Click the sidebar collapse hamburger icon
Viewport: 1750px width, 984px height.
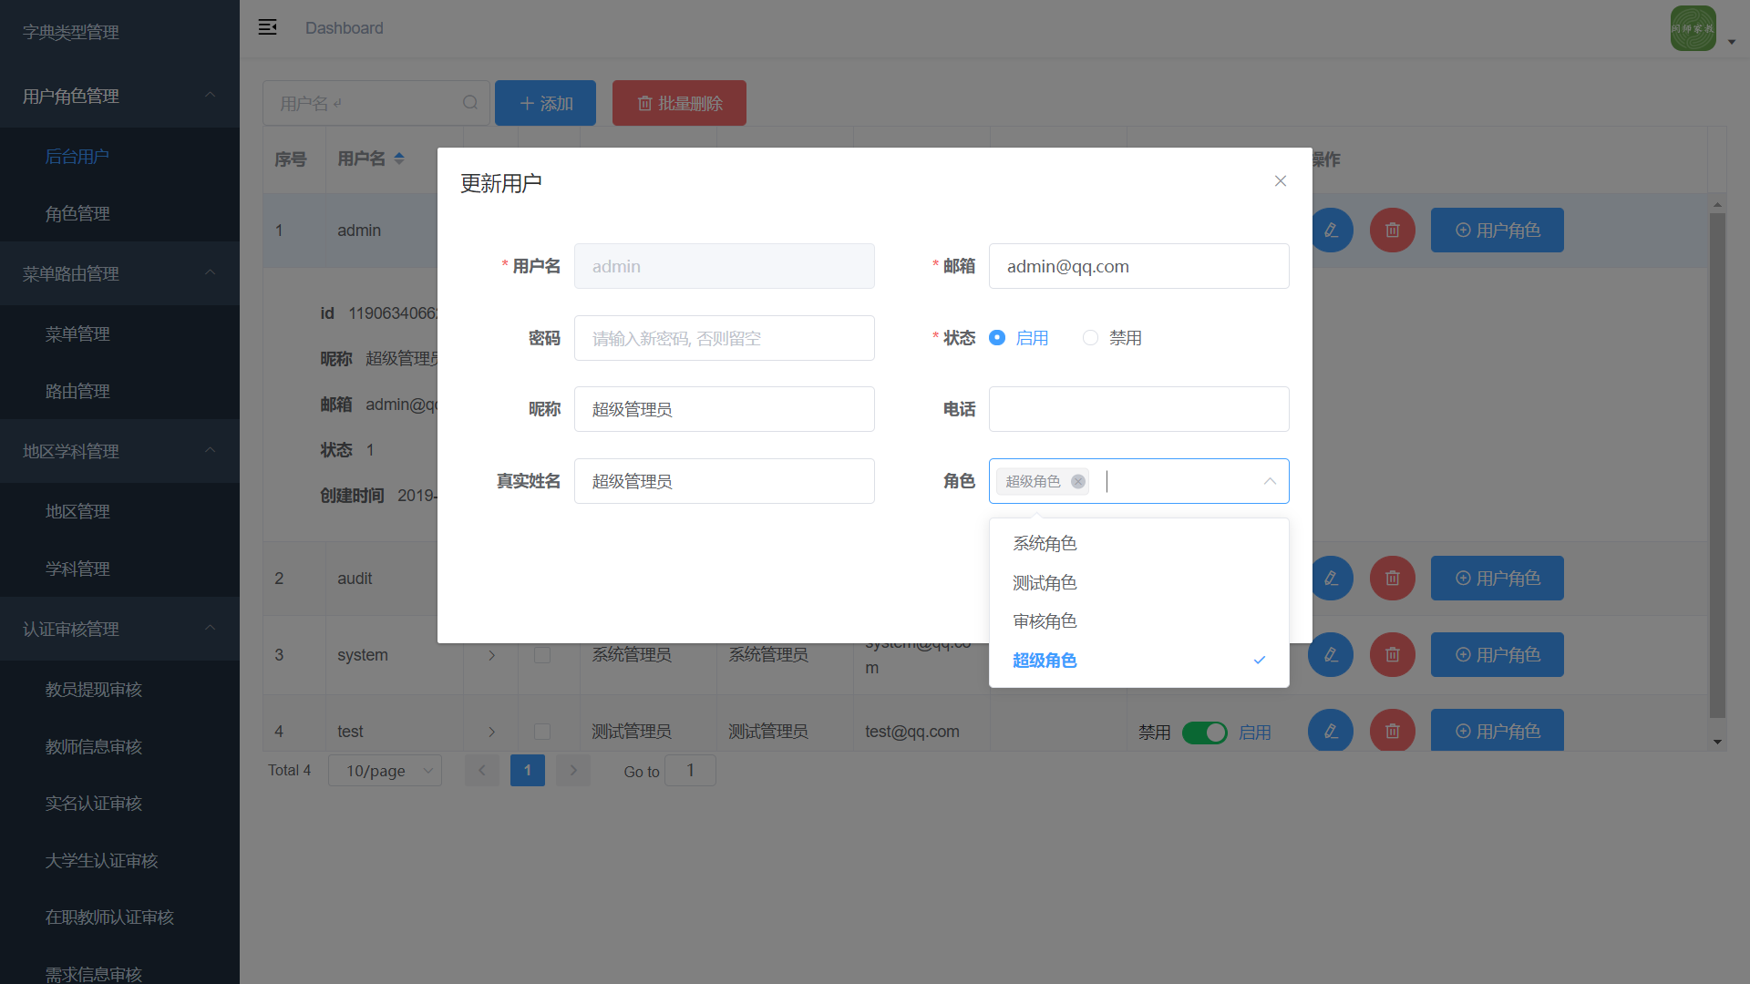pyautogui.click(x=267, y=27)
